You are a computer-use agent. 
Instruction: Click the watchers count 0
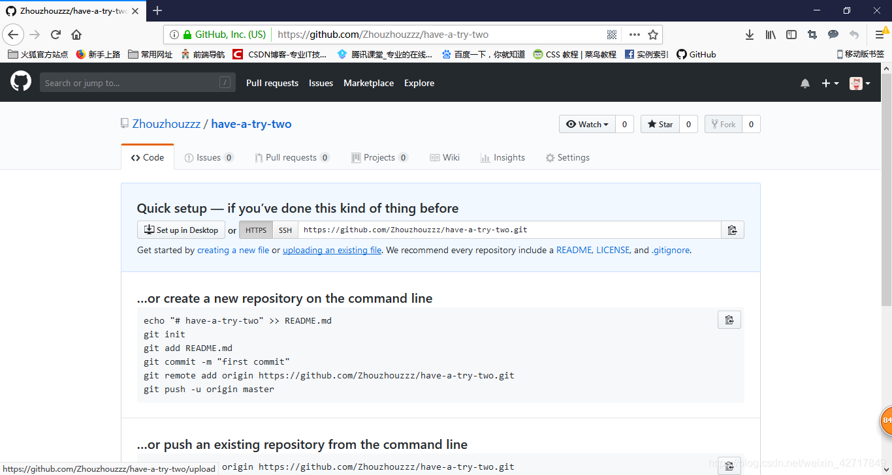click(x=624, y=124)
